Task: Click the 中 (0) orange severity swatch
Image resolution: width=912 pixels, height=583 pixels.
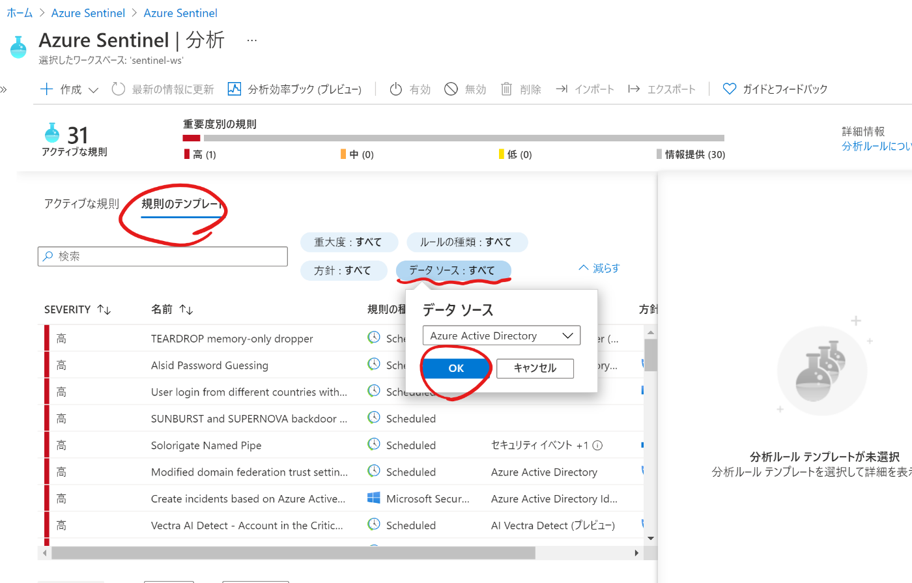Action: tap(343, 154)
